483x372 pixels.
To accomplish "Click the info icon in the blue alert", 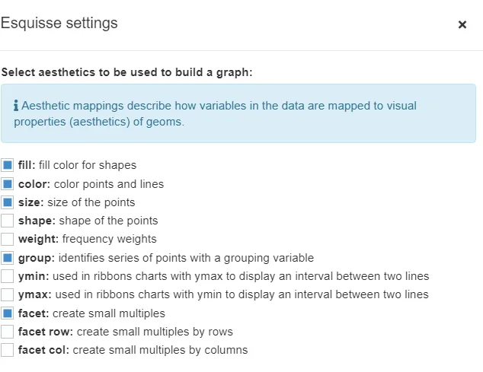I will point(16,106).
